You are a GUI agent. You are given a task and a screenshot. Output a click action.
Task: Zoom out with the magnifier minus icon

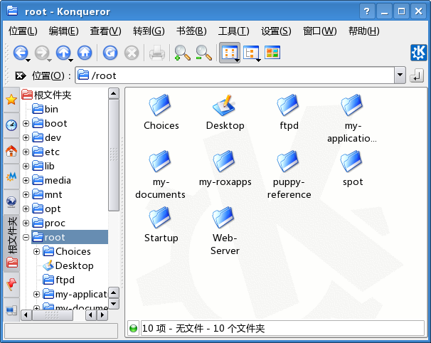[203, 53]
